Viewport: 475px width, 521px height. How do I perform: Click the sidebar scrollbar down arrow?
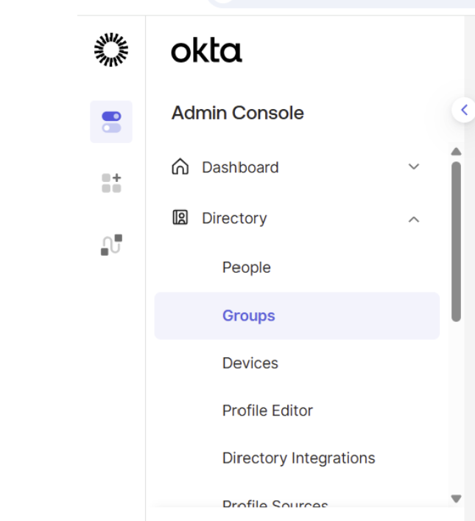[456, 498]
